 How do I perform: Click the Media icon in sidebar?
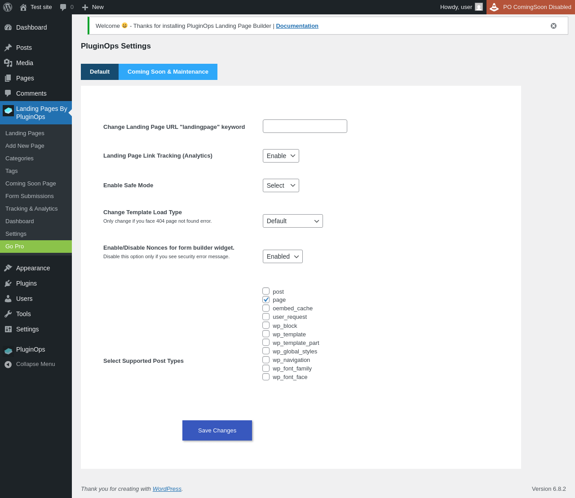pos(8,63)
